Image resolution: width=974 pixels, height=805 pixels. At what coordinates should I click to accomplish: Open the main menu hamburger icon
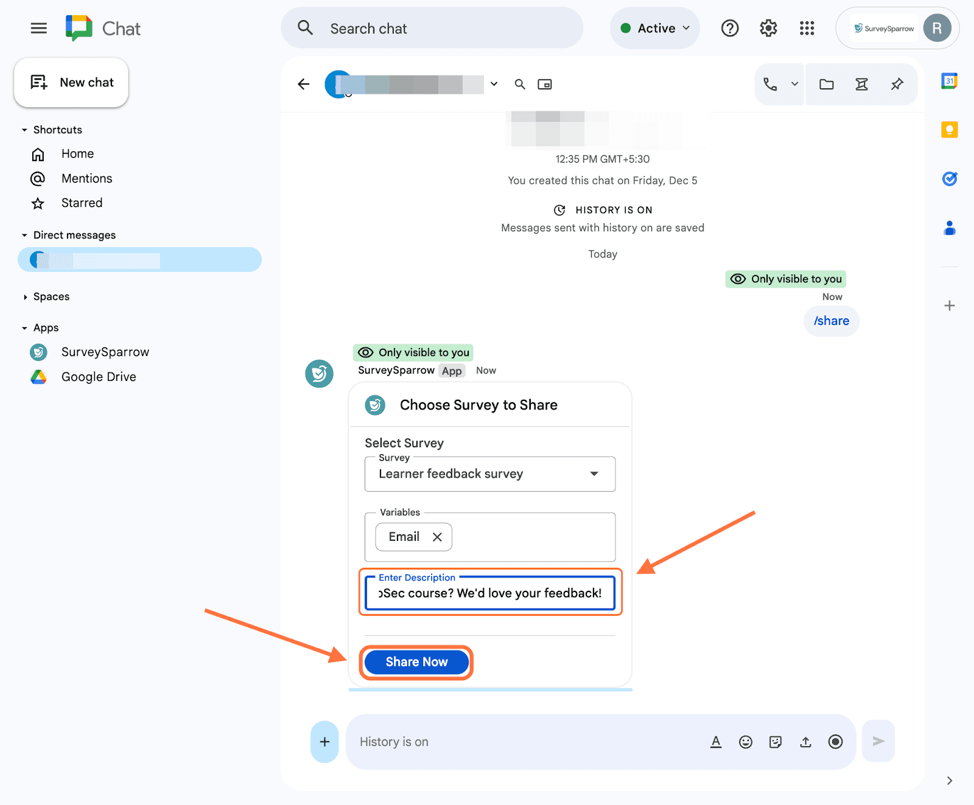point(38,29)
